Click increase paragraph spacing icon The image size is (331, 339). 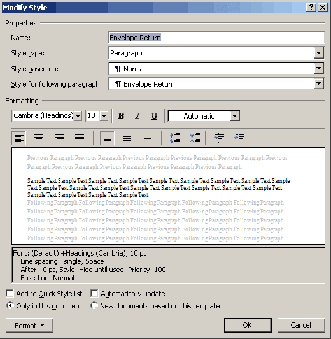(174, 138)
